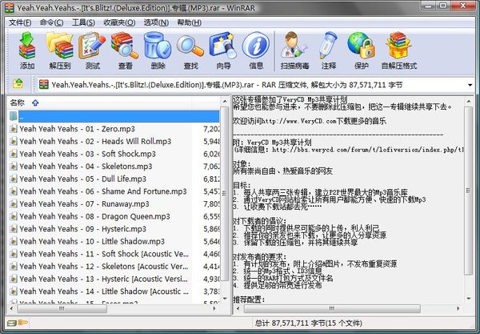Select file 09 - Hysteric.mp3
480x334 pixels.
(x=82, y=229)
